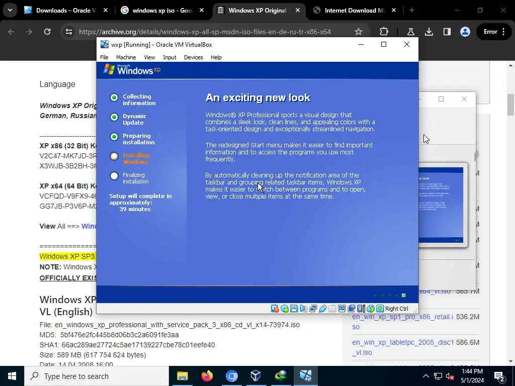
Task: Click the audio speaker icon in VirtualBox status bar
Action: coord(303,309)
